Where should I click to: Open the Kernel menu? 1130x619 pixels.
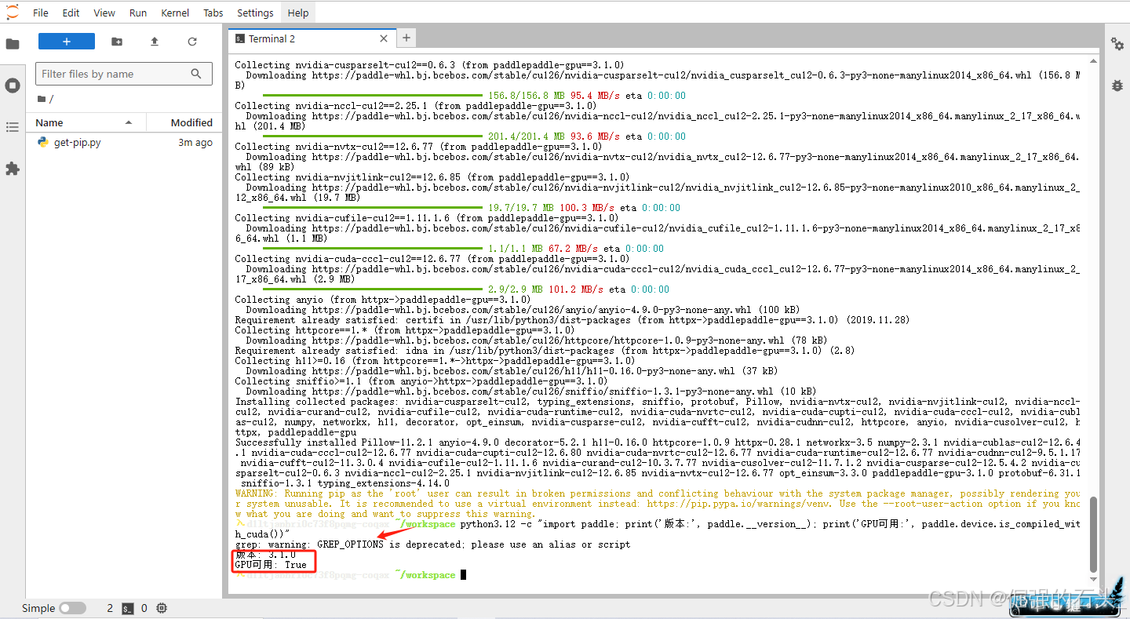click(x=176, y=13)
